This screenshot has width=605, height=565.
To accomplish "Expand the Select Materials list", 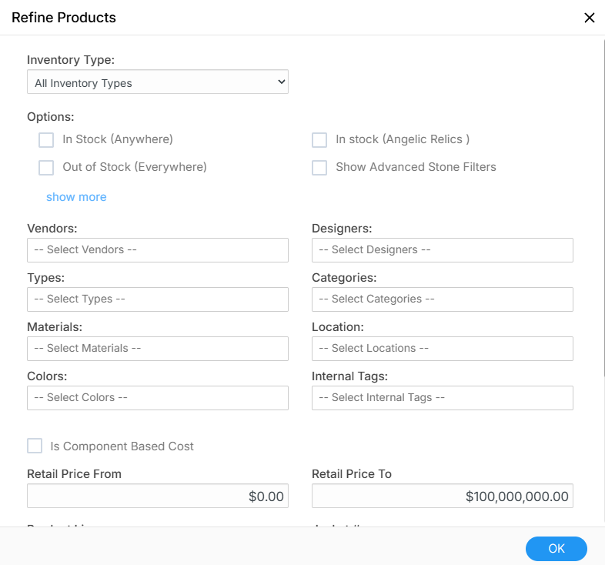I will click(158, 349).
